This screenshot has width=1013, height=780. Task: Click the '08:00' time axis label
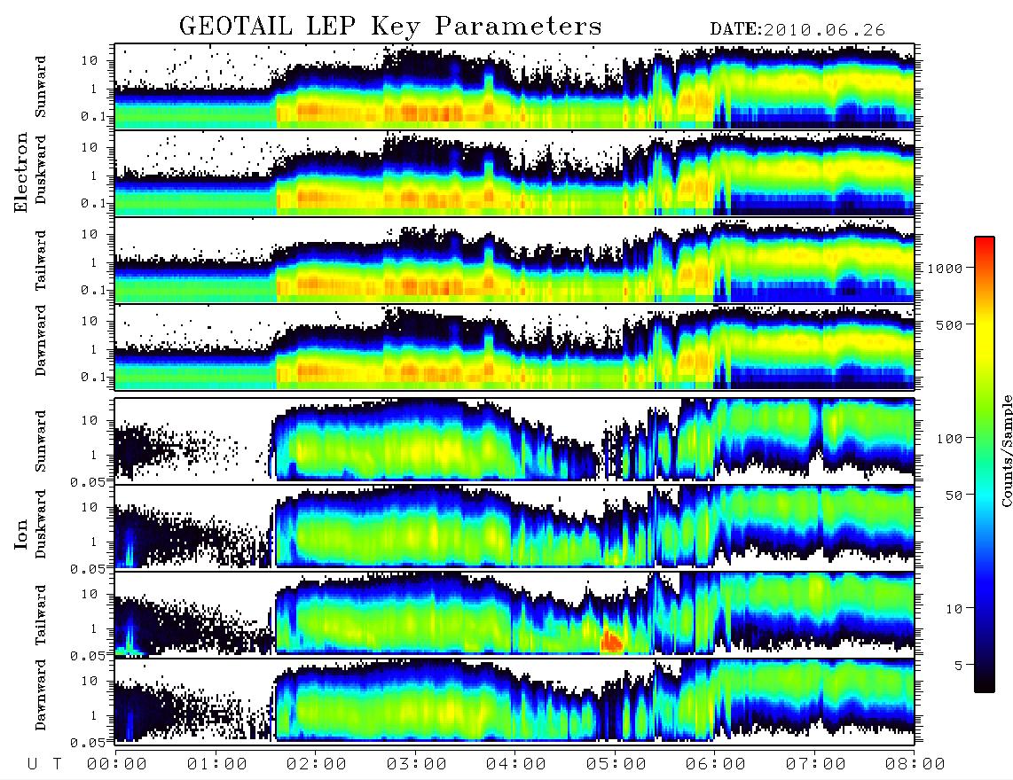point(915,764)
